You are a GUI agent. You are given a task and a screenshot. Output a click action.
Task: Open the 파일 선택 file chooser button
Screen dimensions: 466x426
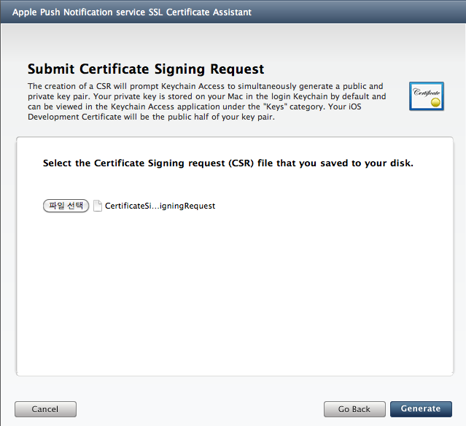pos(66,206)
